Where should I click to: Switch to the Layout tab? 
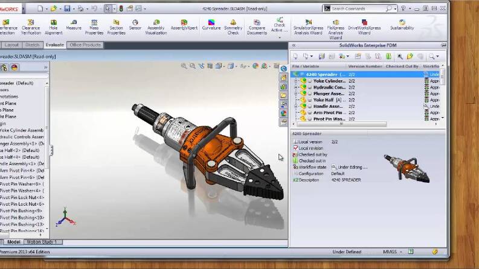click(x=11, y=45)
